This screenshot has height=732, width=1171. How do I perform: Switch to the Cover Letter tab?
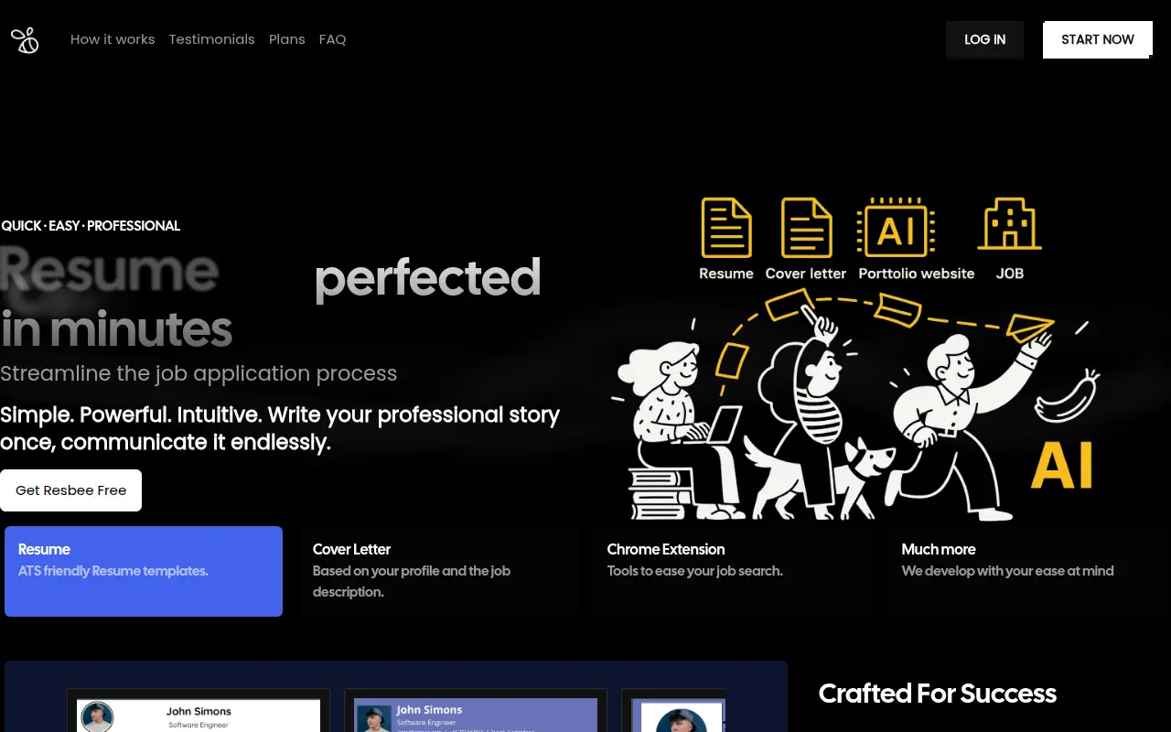point(438,571)
